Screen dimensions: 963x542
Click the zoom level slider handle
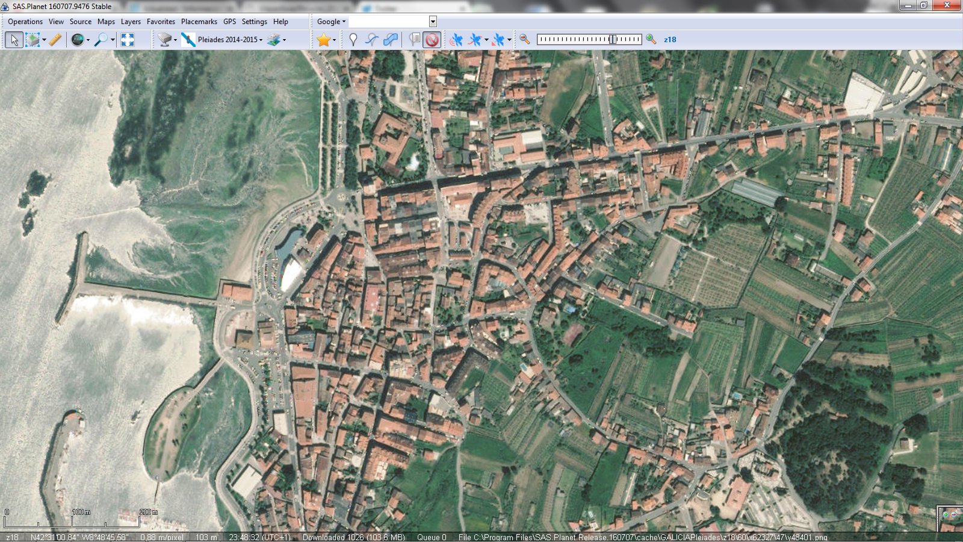tap(612, 39)
